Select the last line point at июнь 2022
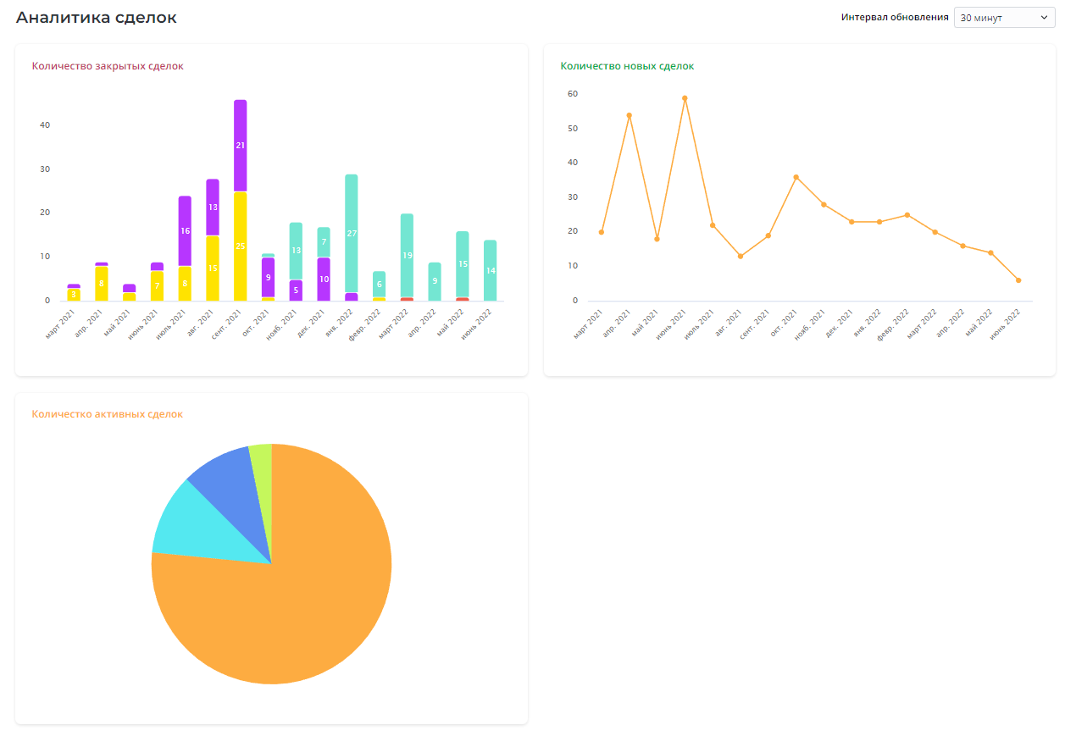1065x736 pixels. (1018, 280)
